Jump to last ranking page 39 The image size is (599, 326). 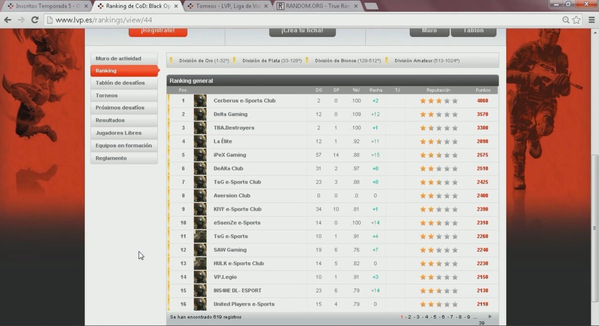coord(482,323)
